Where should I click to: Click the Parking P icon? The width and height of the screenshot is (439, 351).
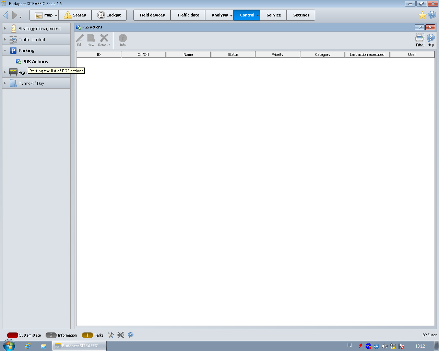pyautogui.click(x=13, y=50)
